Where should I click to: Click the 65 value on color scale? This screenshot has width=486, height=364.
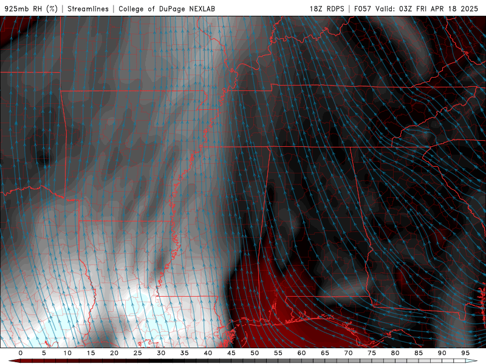tap(325, 353)
